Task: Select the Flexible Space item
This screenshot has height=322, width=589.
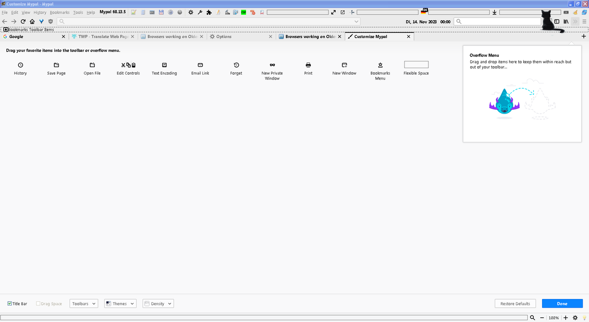Action: [x=416, y=69]
